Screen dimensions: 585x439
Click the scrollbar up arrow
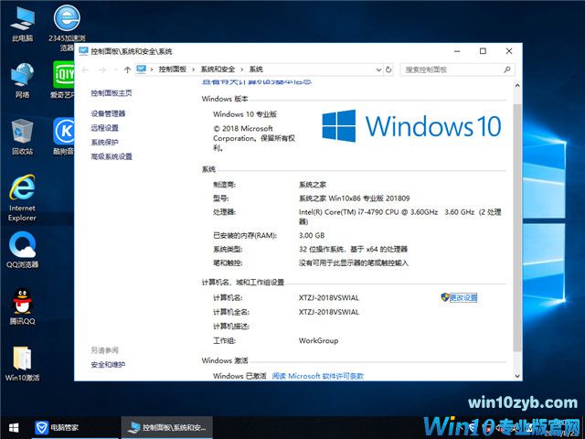point(517,85)
